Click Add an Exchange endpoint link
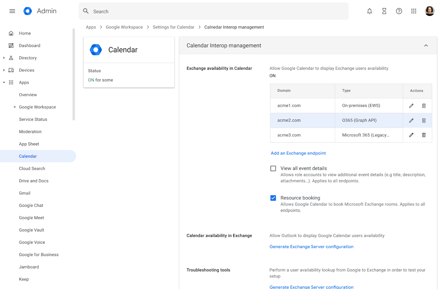This screenshot has height=289, width=442. point(298,153)
